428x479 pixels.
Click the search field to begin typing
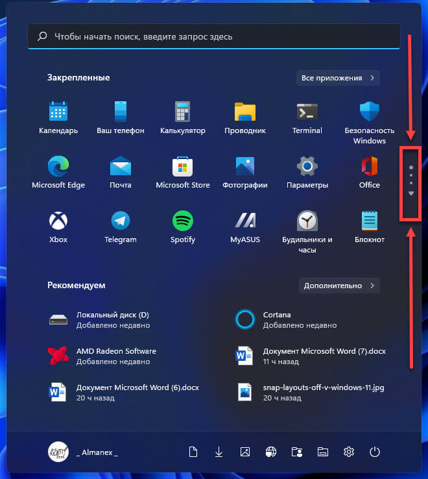[214, 36]
